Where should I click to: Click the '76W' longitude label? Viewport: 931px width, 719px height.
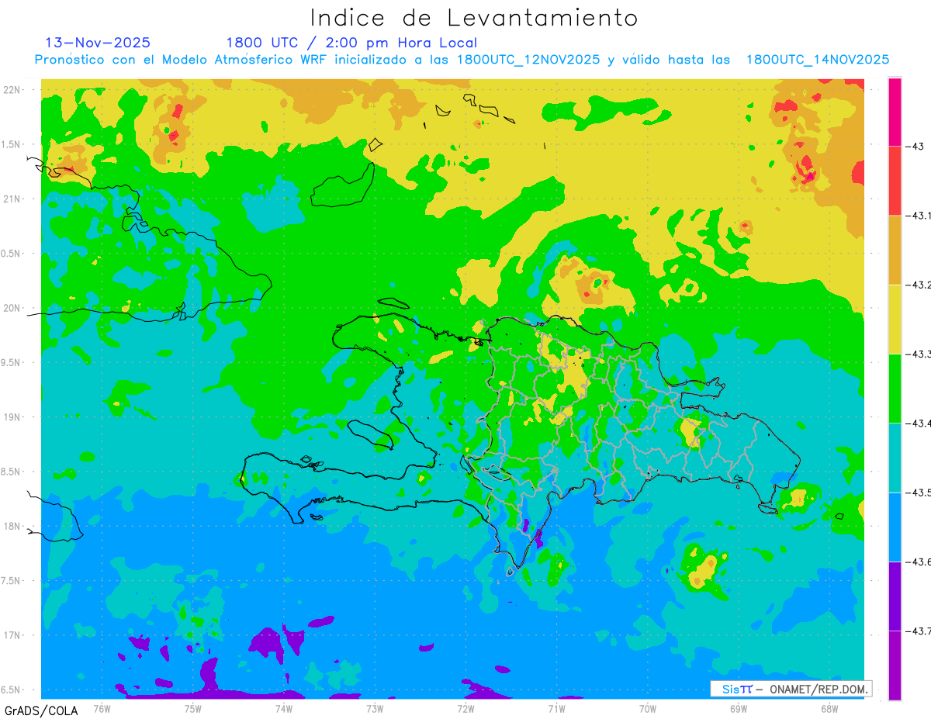pyautogui.click(x=102, y=707)
